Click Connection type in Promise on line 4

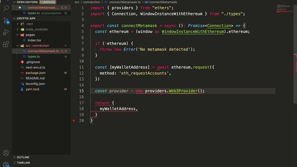click(219, 26)
